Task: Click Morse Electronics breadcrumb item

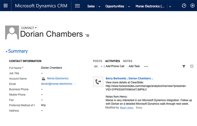Action: 150,6
